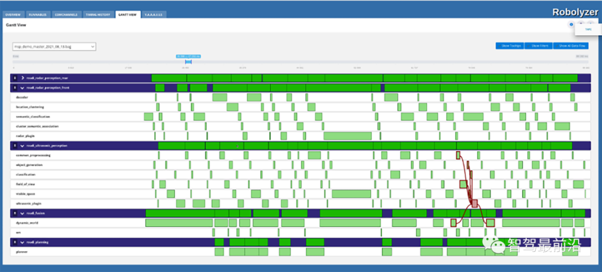
Task: Select the Gantt View tab
Action: click(127, 14)
